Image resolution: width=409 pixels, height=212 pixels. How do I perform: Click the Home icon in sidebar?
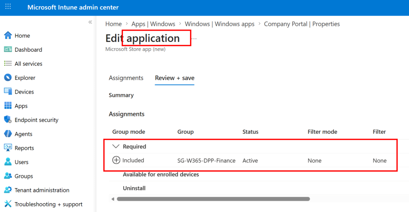click(8, 35)
